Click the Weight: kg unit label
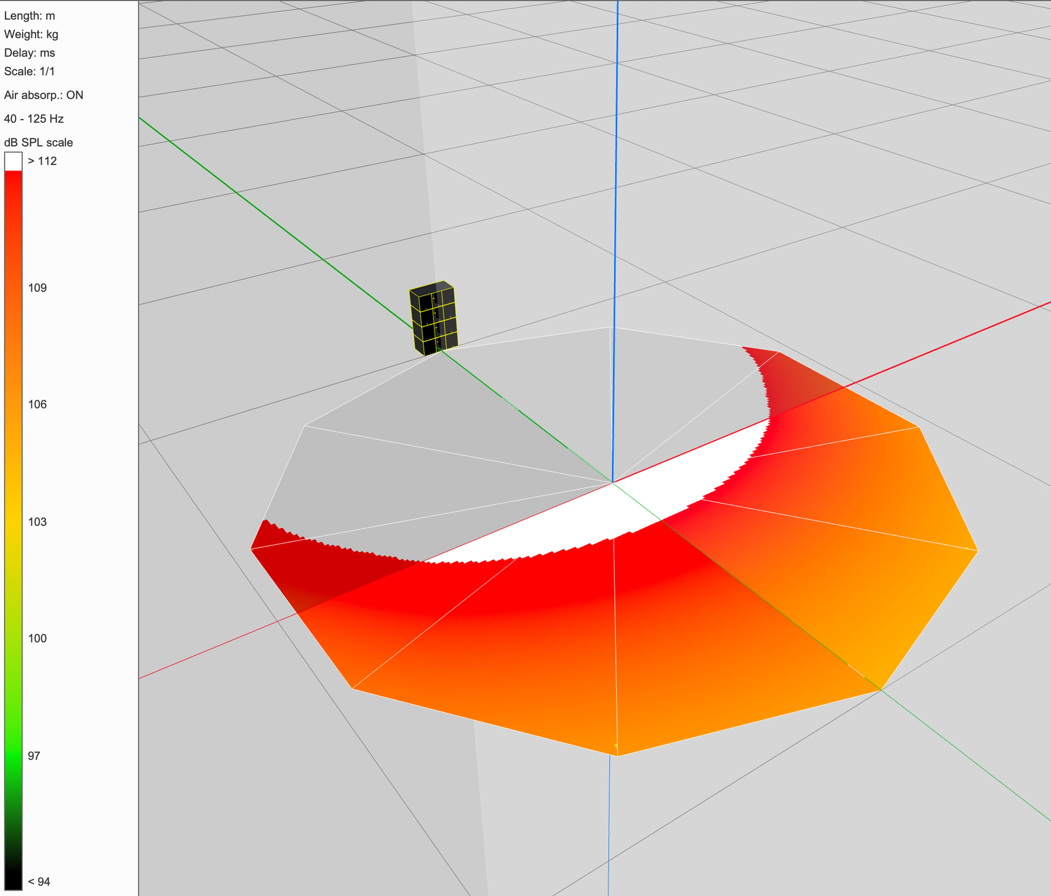The width and height of the screenshot is (1051, 896). [31, 35]
